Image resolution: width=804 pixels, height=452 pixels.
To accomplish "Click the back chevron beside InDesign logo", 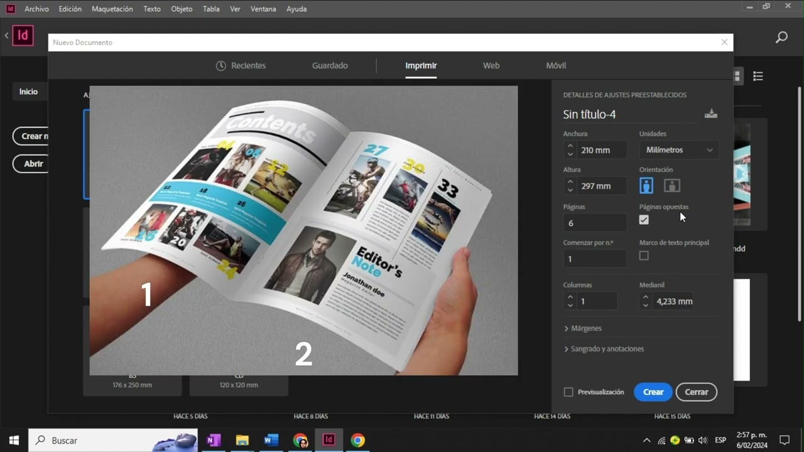I will [6, 35].
